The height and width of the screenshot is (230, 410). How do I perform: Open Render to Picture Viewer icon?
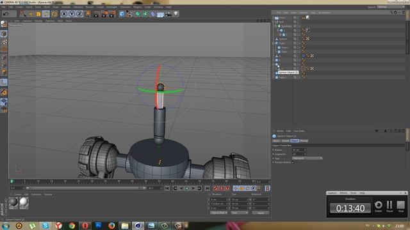coord(104,14)
